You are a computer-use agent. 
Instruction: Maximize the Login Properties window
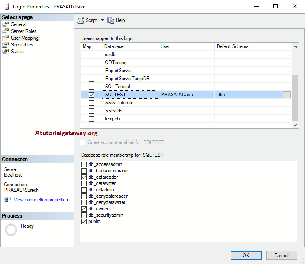tap(275, 6)
